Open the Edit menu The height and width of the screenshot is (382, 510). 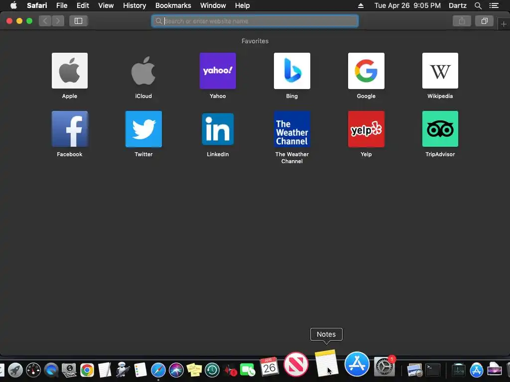pos(83,5)
